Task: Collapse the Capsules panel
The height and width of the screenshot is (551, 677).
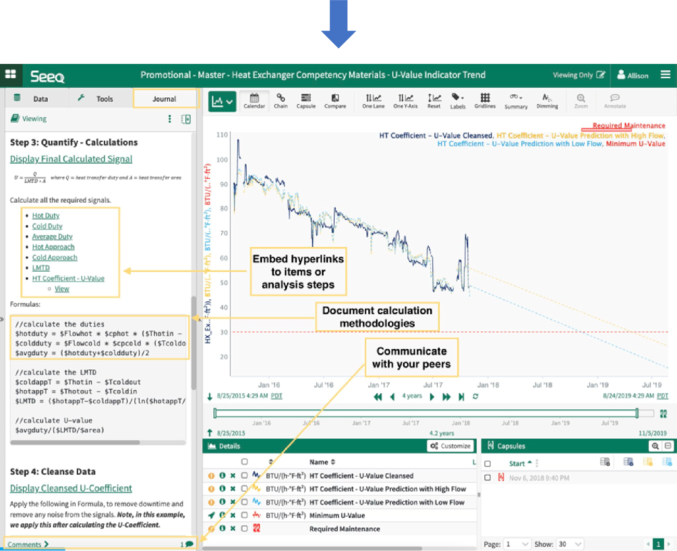Action: point(668,446)
